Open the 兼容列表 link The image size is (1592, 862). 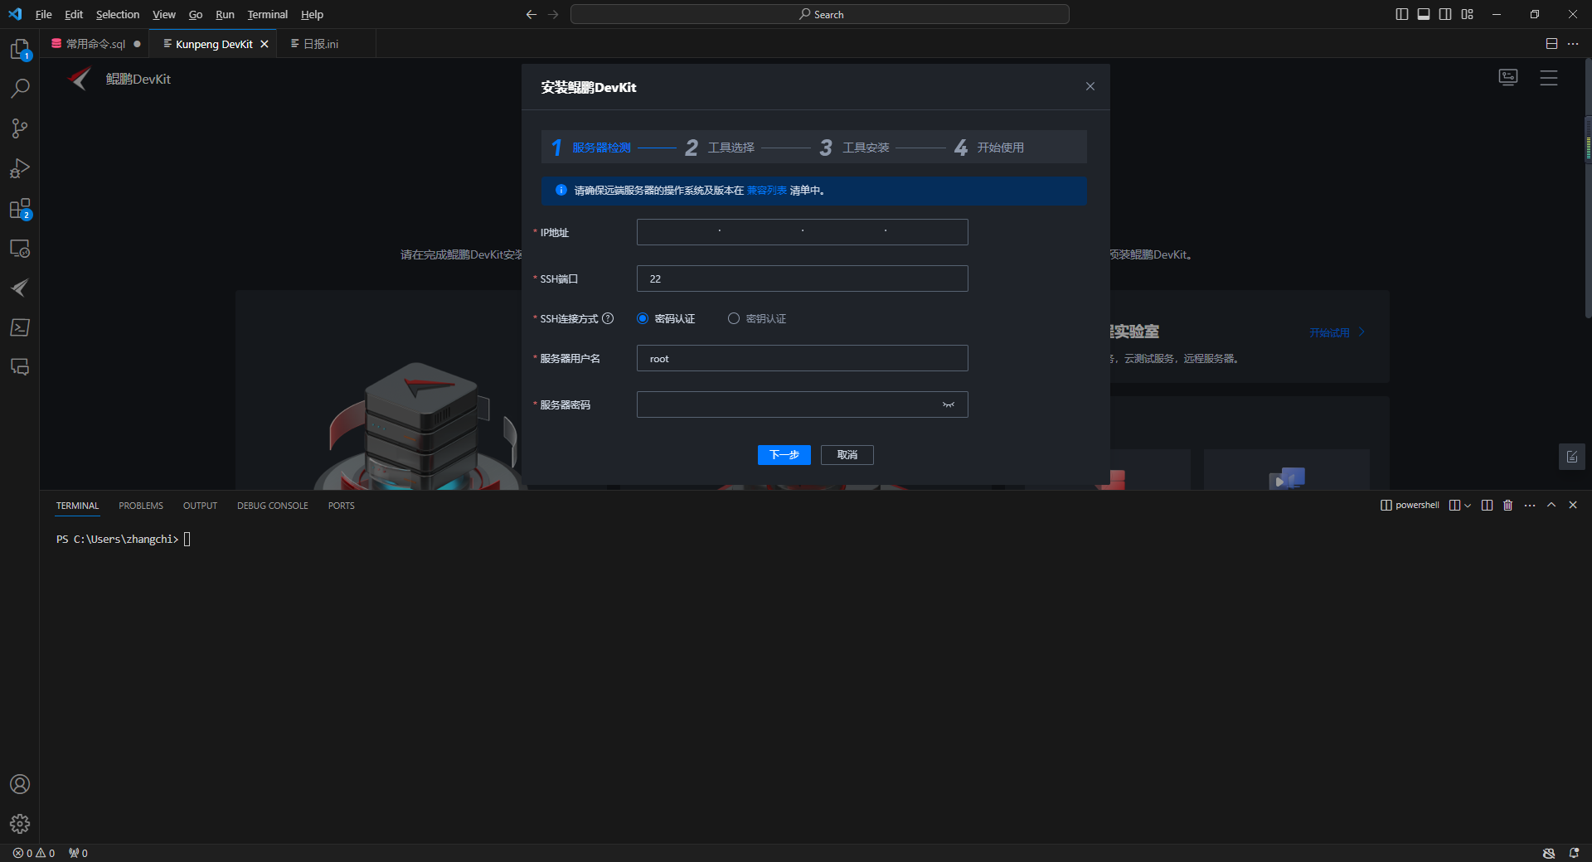[765, 190]
